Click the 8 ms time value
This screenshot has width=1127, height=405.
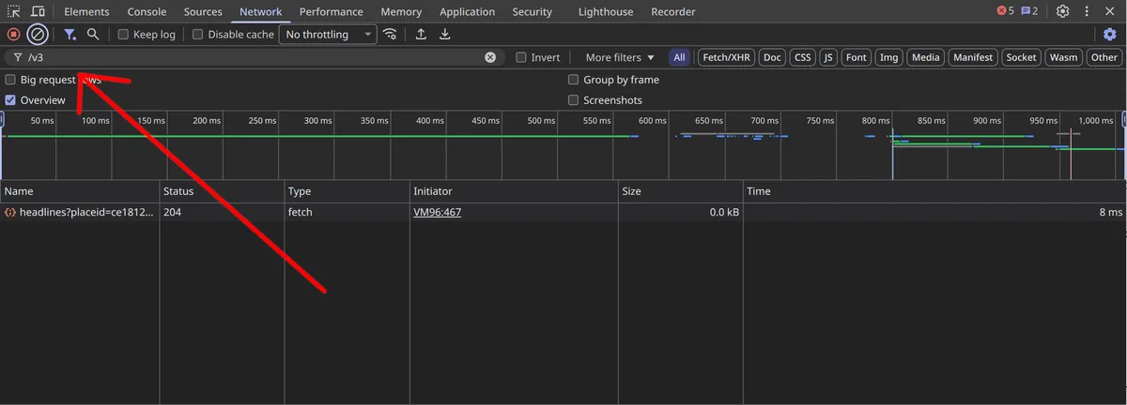[x=1111, y=213]
